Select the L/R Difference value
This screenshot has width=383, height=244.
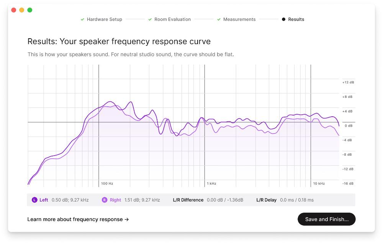point(225,200)
